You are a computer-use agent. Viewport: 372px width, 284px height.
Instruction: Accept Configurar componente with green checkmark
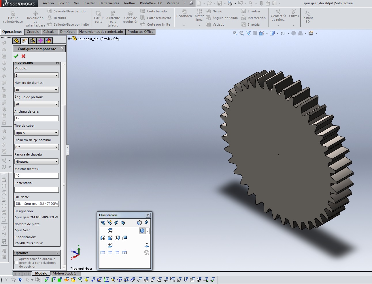click(16, 56)
